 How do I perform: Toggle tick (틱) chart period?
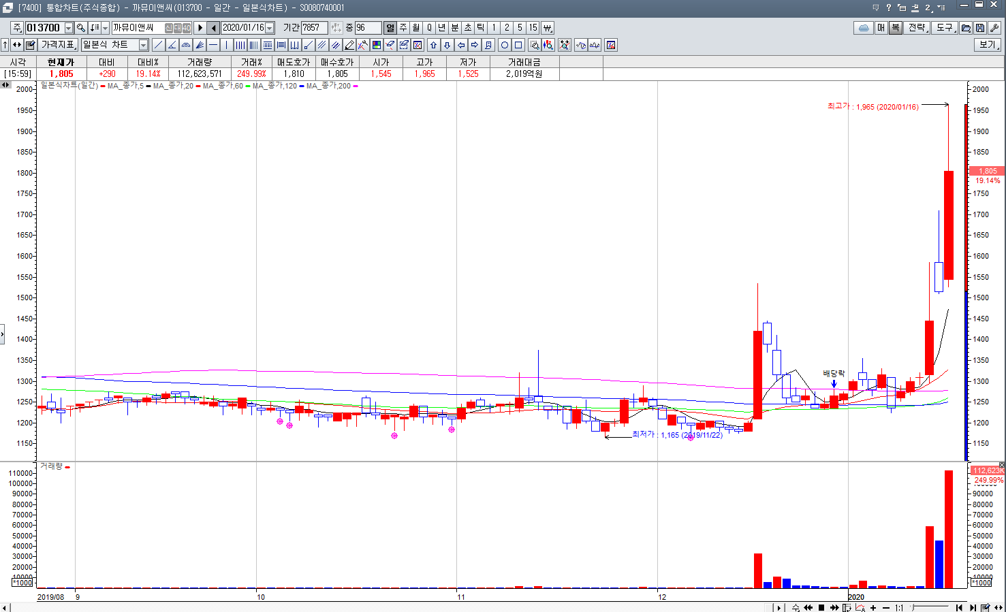tap(481, 28)
